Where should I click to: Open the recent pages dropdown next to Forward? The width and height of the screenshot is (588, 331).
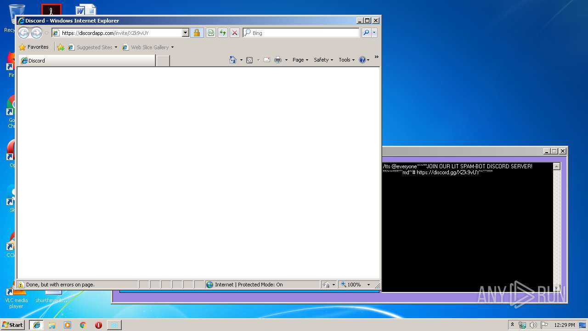(46, 33)
